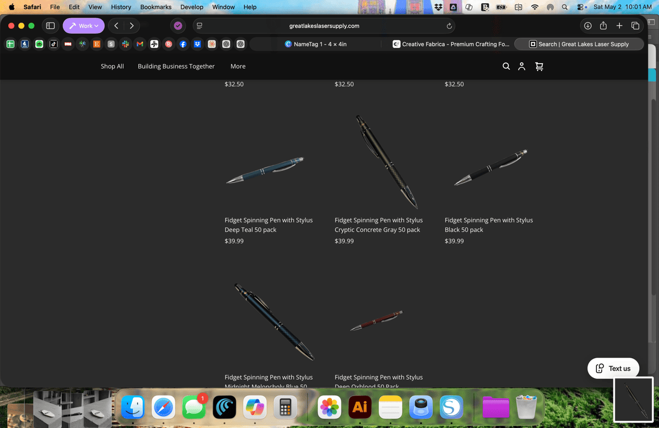Show the tab overview
Screen dimensions: 659x428
(x=635, y=26)
